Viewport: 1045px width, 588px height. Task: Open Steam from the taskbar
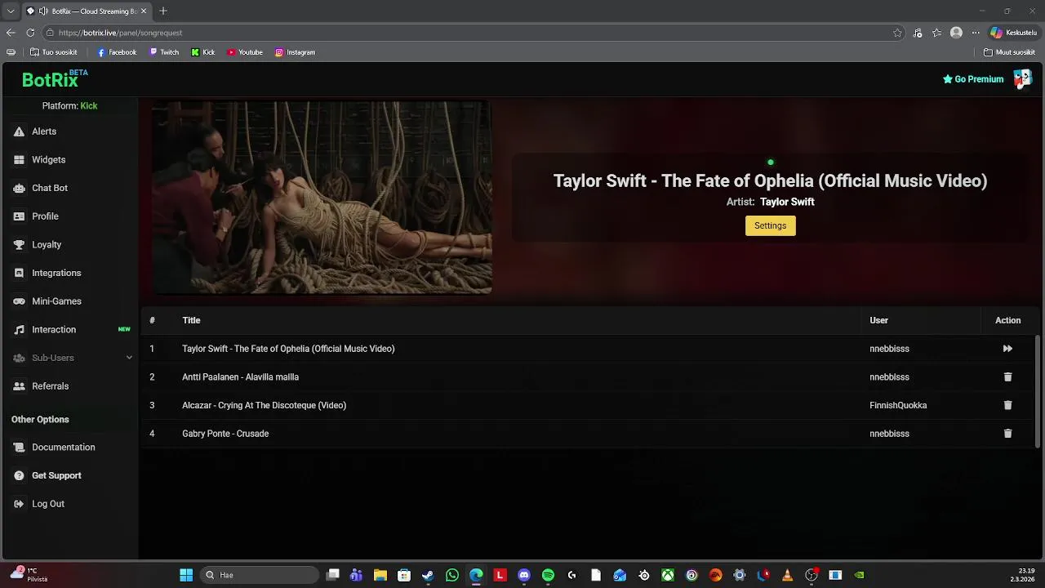coord(428,575)
